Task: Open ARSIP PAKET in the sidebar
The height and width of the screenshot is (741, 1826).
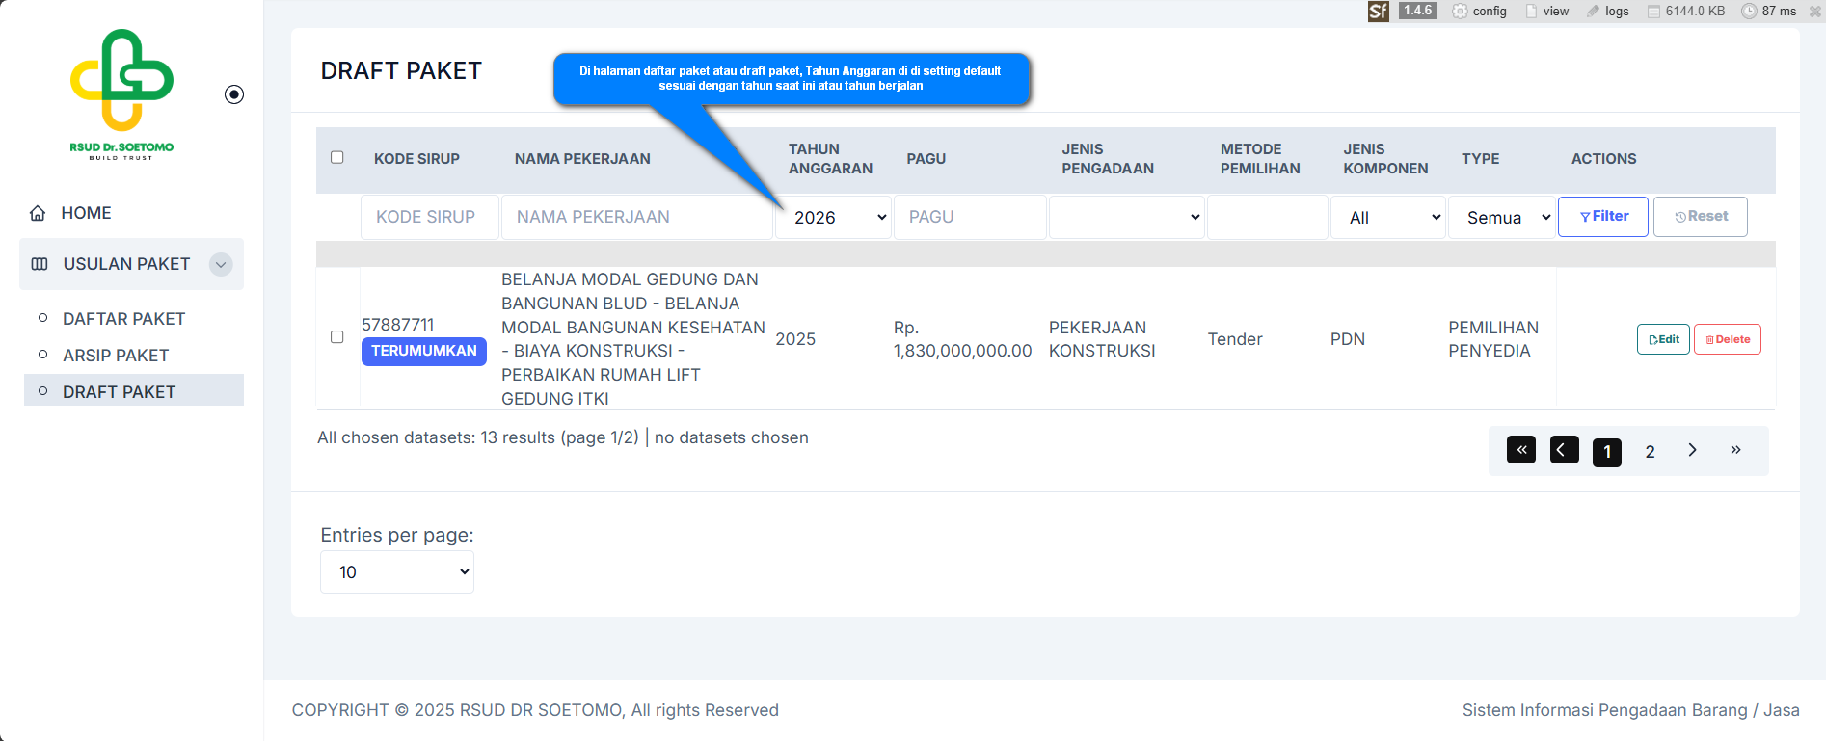Action: [116, 356]
